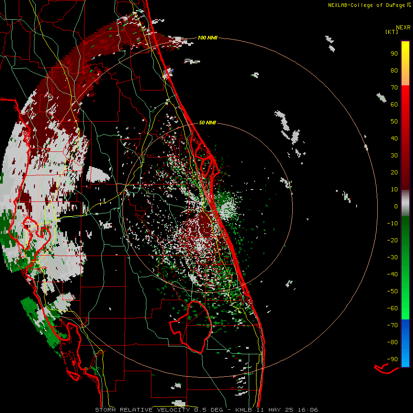Click the '-70' value on the velocity scale
Screen dimensions: 413x413
click(x=392, y=325)
